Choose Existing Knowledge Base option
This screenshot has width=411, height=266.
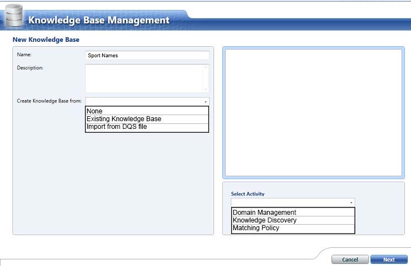[x=147, y=119]
